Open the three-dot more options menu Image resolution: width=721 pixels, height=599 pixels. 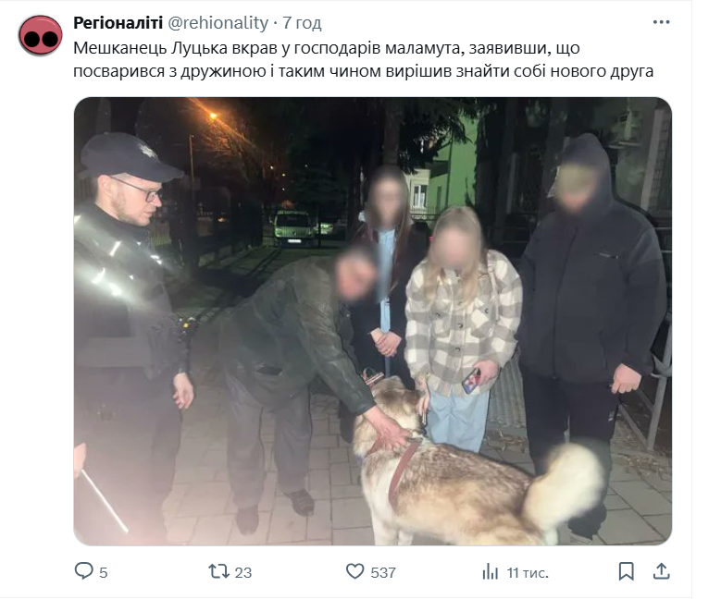coord(661,22)
